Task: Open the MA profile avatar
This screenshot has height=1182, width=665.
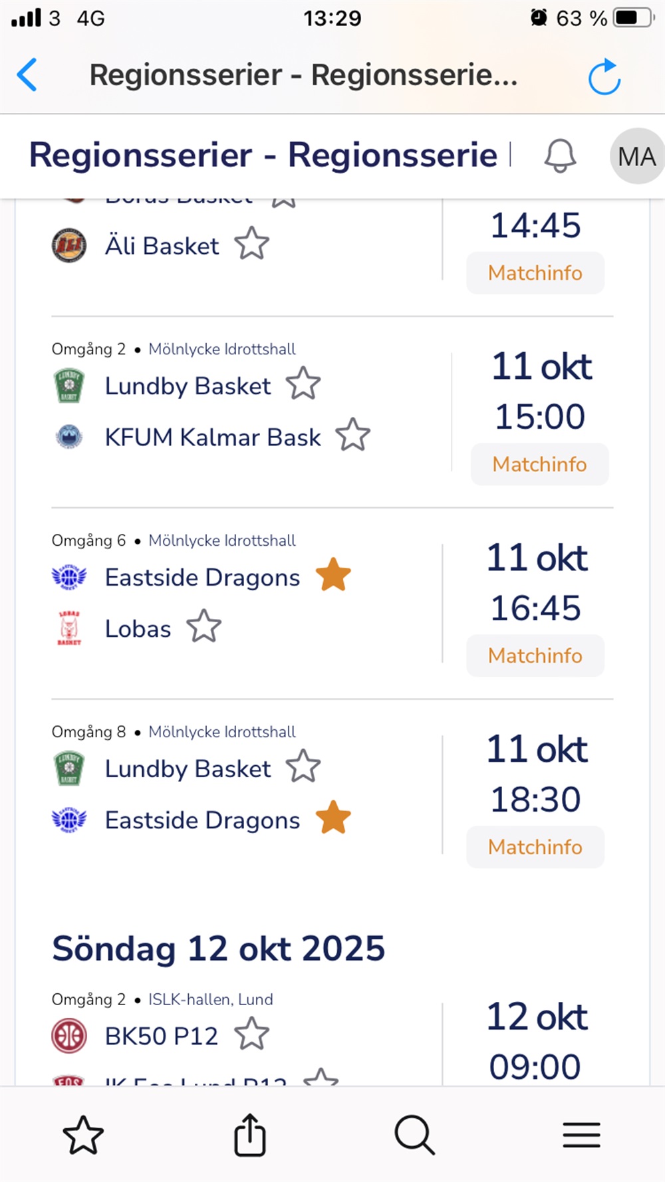Action: (636, 156)
